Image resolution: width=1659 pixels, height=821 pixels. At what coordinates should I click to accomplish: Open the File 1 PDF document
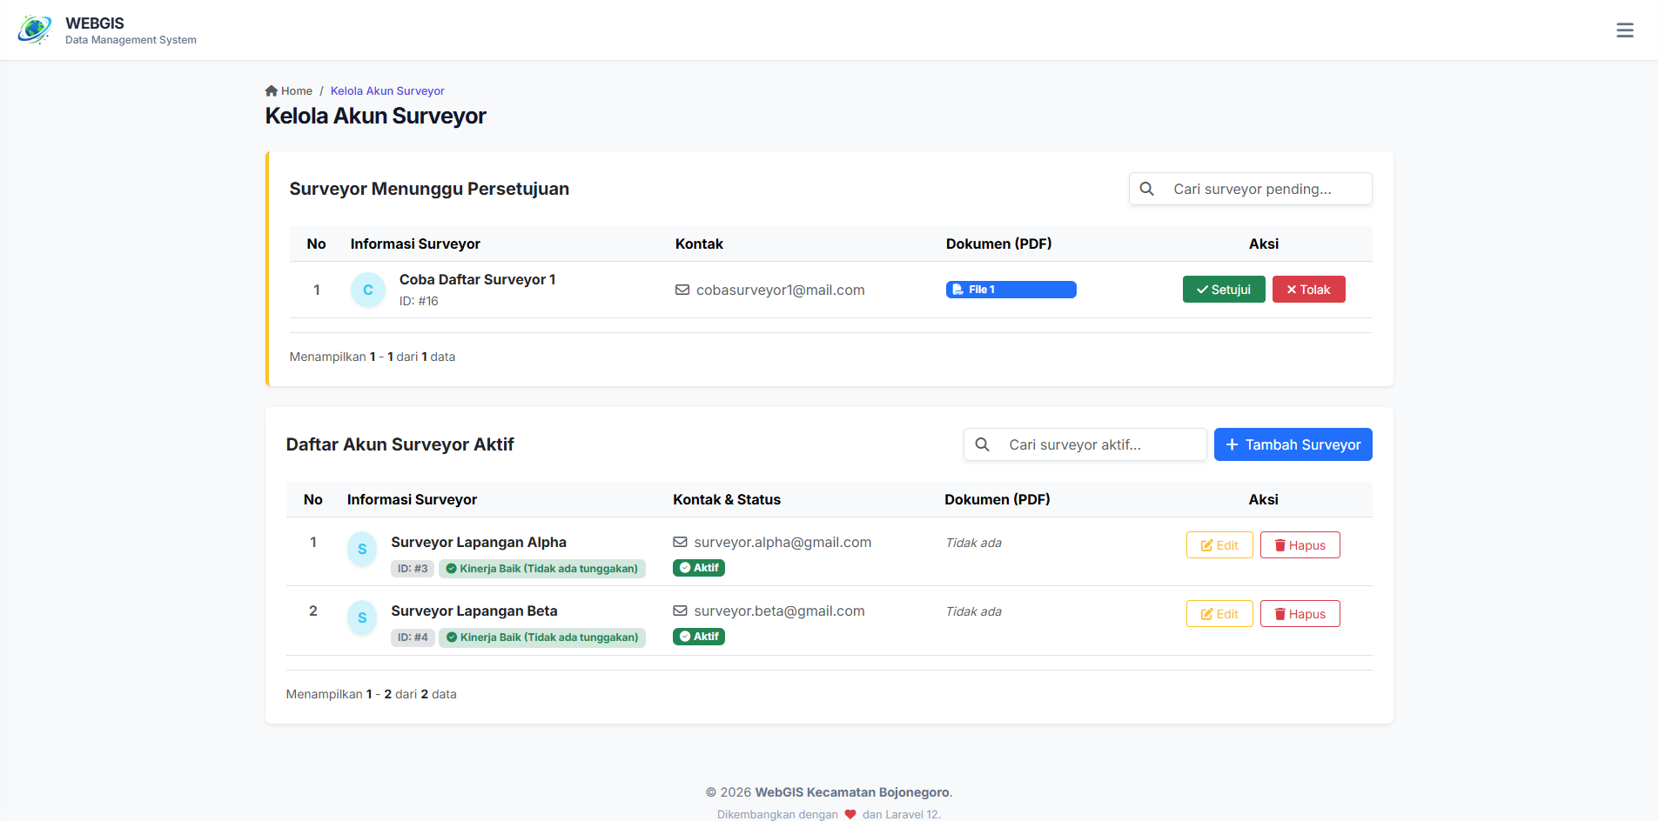[x=1011, y=290]
